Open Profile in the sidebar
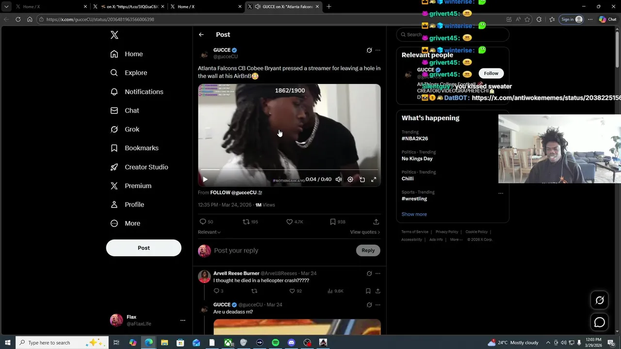The width and height of the screenshot is (621, 349). [127, 205]
